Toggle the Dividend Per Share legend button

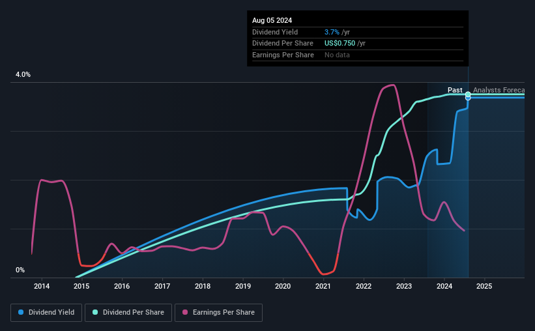tap(128, 313)
